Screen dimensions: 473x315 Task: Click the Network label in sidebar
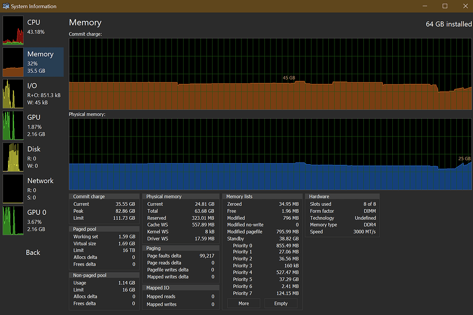point(41,181)
